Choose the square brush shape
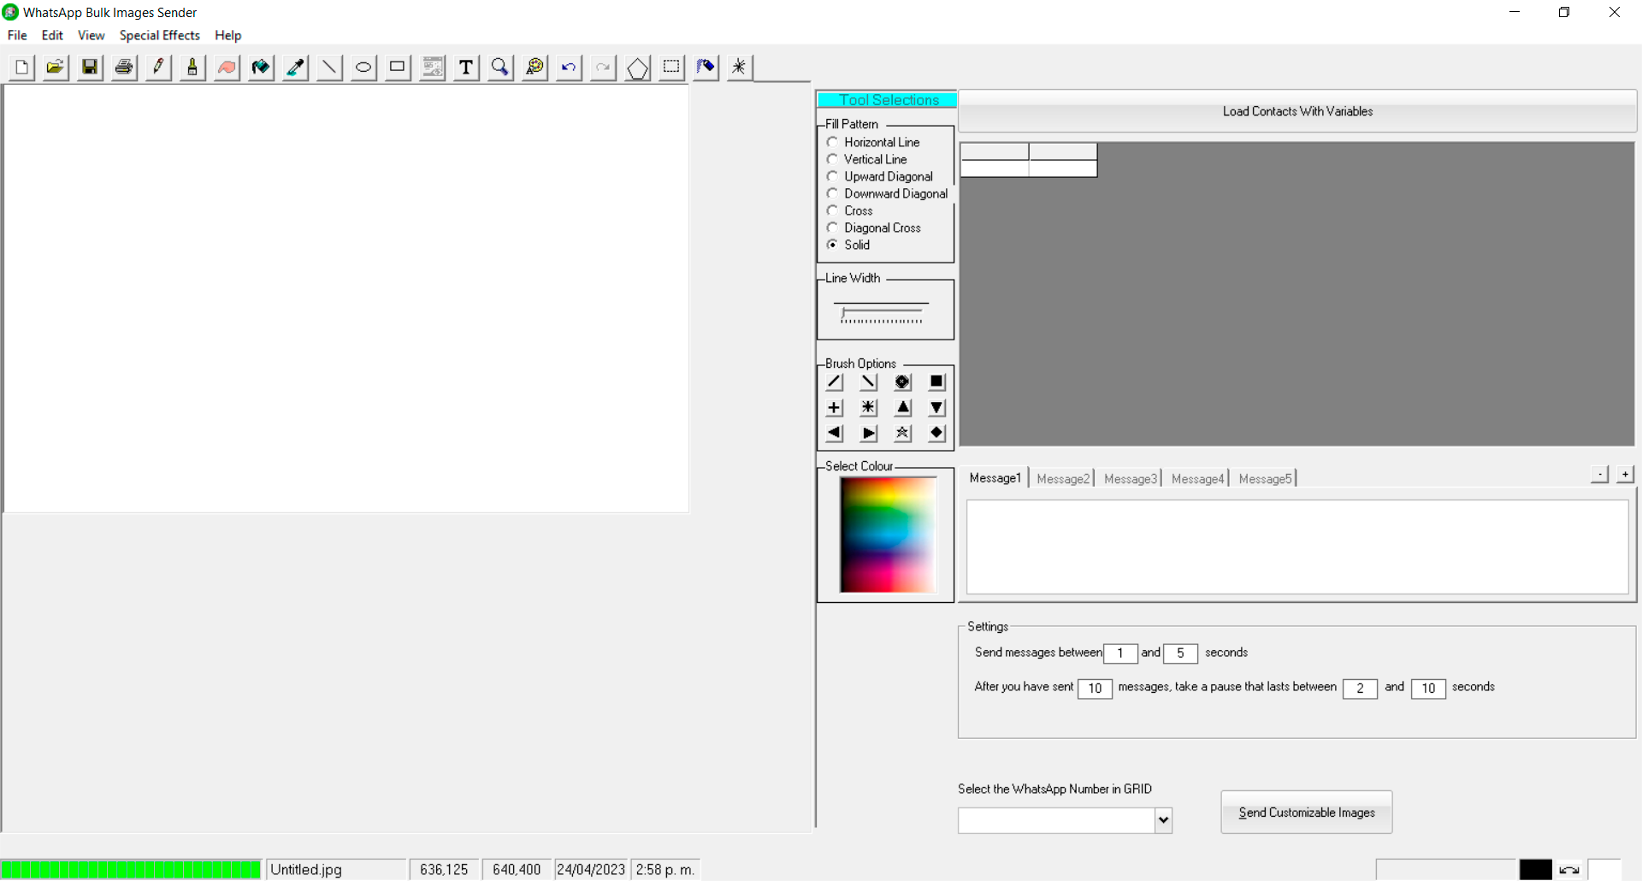The width and height of the screenshot is (1642, 881). point(937,382)
